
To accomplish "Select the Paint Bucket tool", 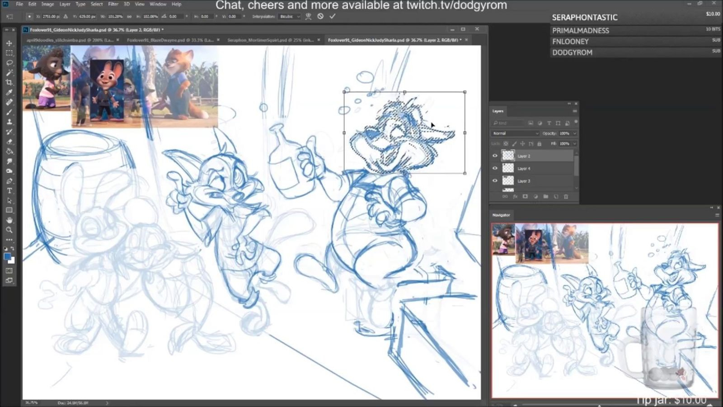I will click(x=9, y=151).
